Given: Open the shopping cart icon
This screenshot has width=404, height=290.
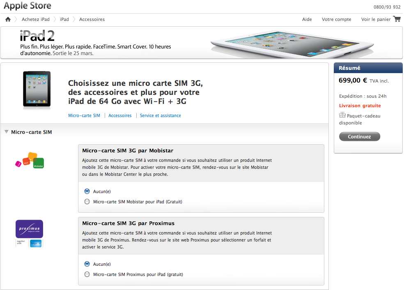Looking at the screenshot, I should point(397,19).
